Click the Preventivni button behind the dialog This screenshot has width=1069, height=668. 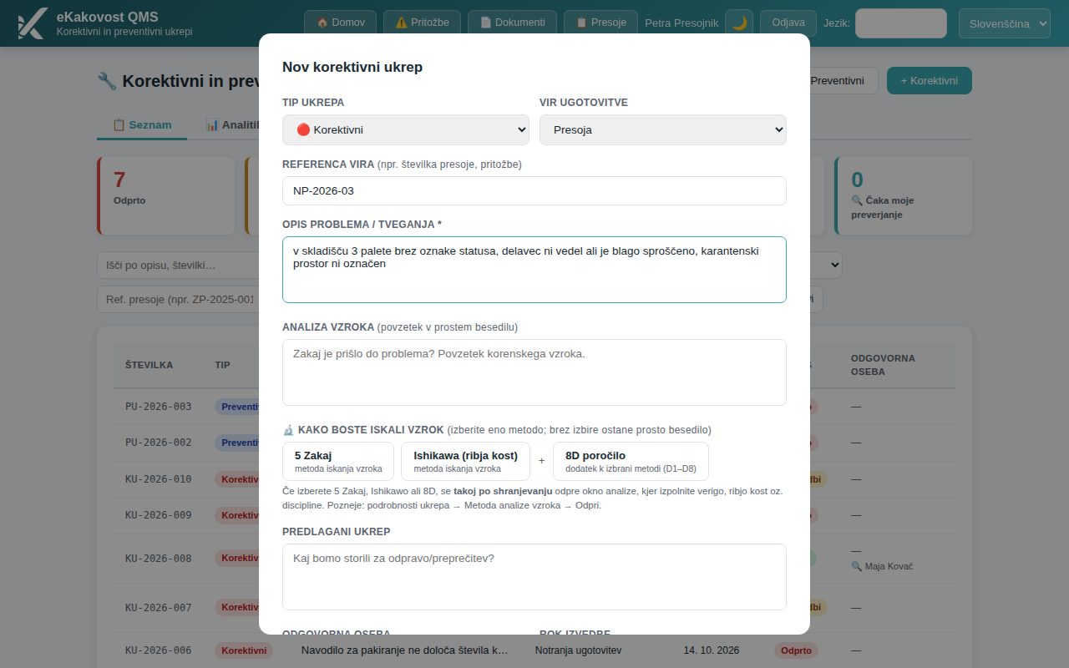[x=844, y=81]
